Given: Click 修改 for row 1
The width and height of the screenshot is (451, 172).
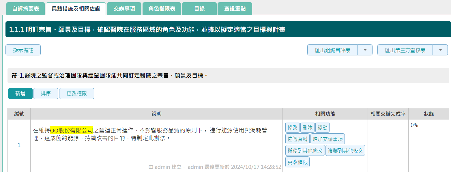Looking at the screenshot, I should [292, 127].
